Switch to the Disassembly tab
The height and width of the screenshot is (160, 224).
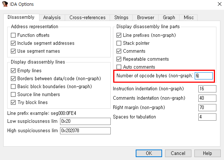[21, 17]
